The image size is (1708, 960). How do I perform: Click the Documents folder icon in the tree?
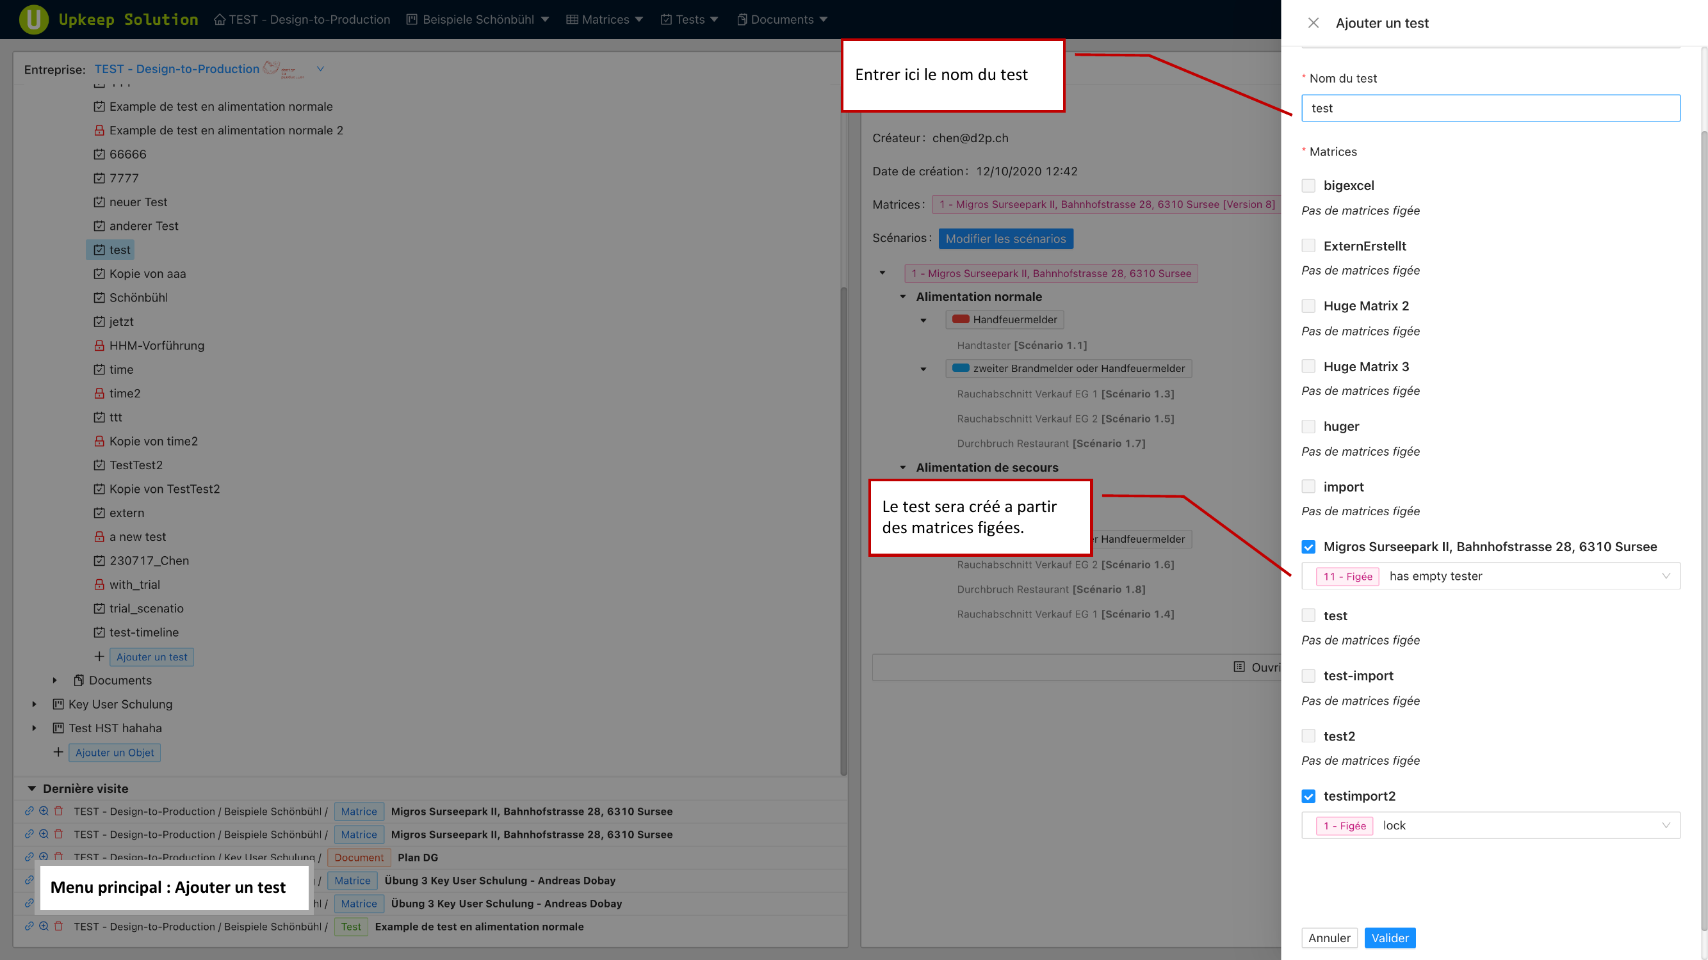tap(78, 680)
